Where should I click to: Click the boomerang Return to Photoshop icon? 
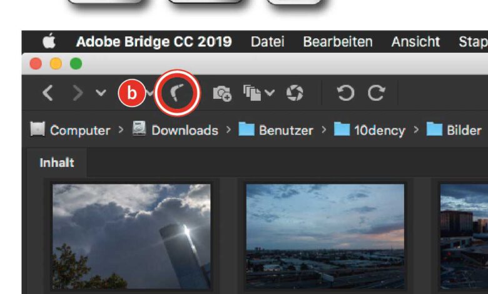pos(178,93)
